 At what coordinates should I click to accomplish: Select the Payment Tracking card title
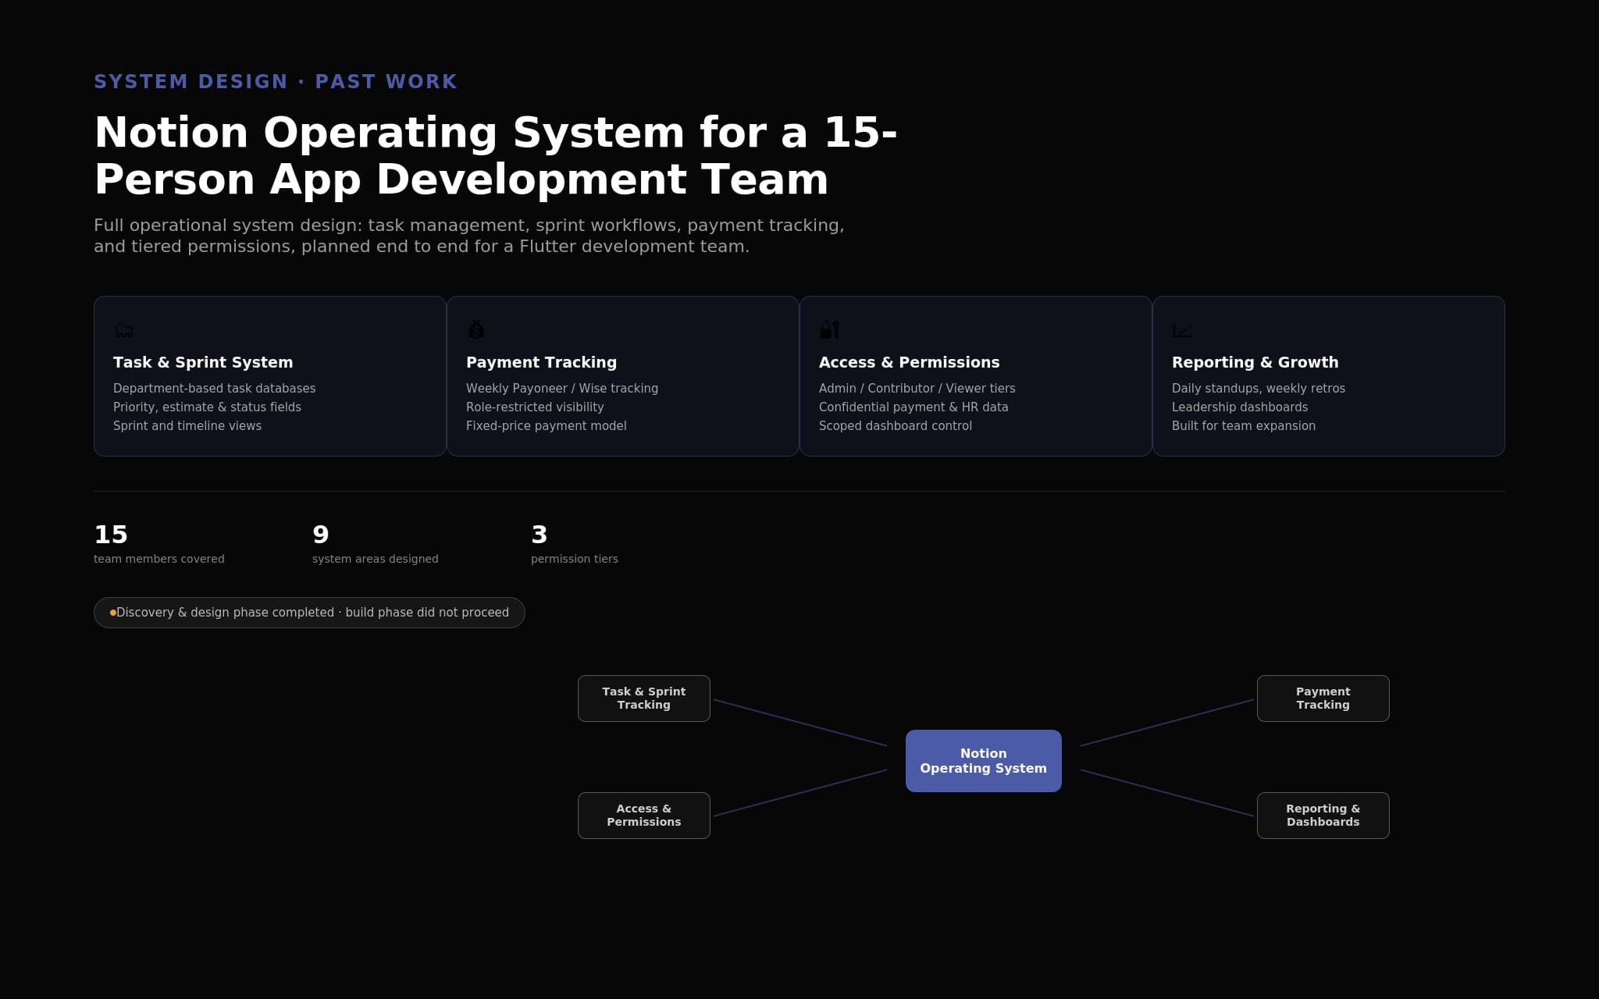(541, 362)
